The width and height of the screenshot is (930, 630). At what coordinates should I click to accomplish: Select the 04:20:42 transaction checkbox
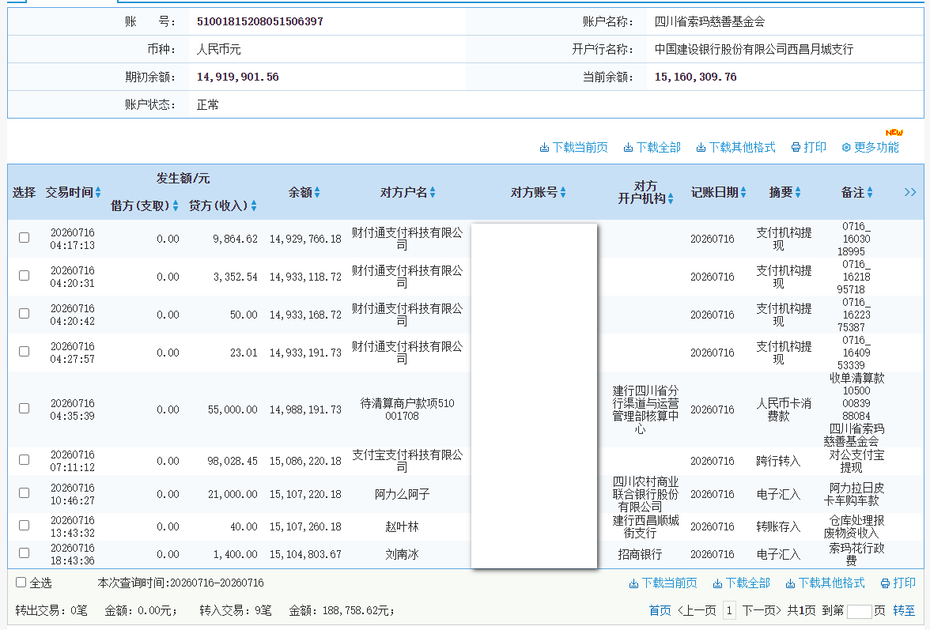coord(25,314)
